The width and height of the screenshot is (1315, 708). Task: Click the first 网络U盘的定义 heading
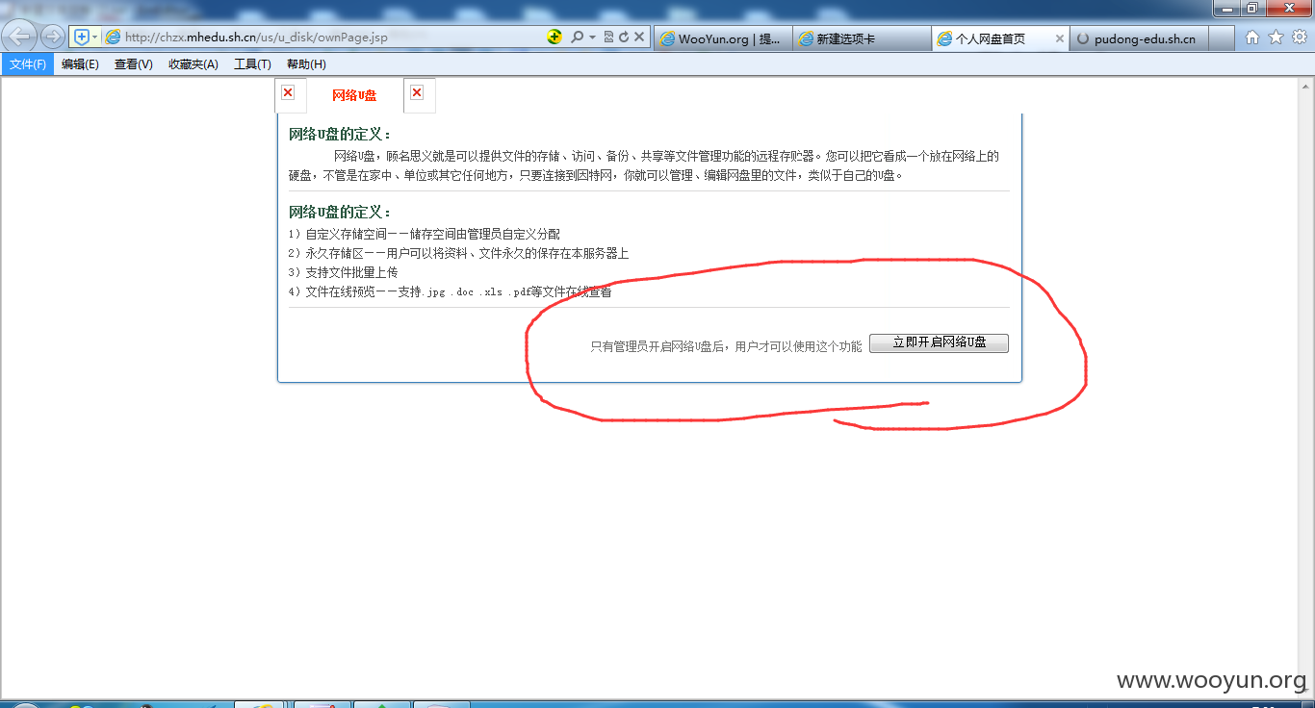point(340,135)
